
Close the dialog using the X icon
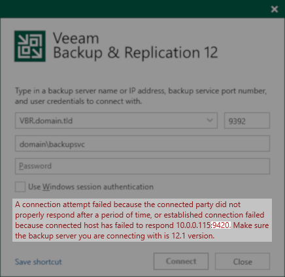275,9
